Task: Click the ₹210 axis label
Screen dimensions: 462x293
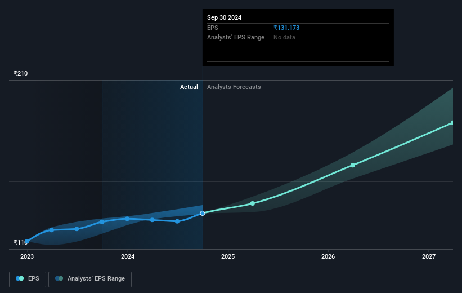Action: point(21,73)
